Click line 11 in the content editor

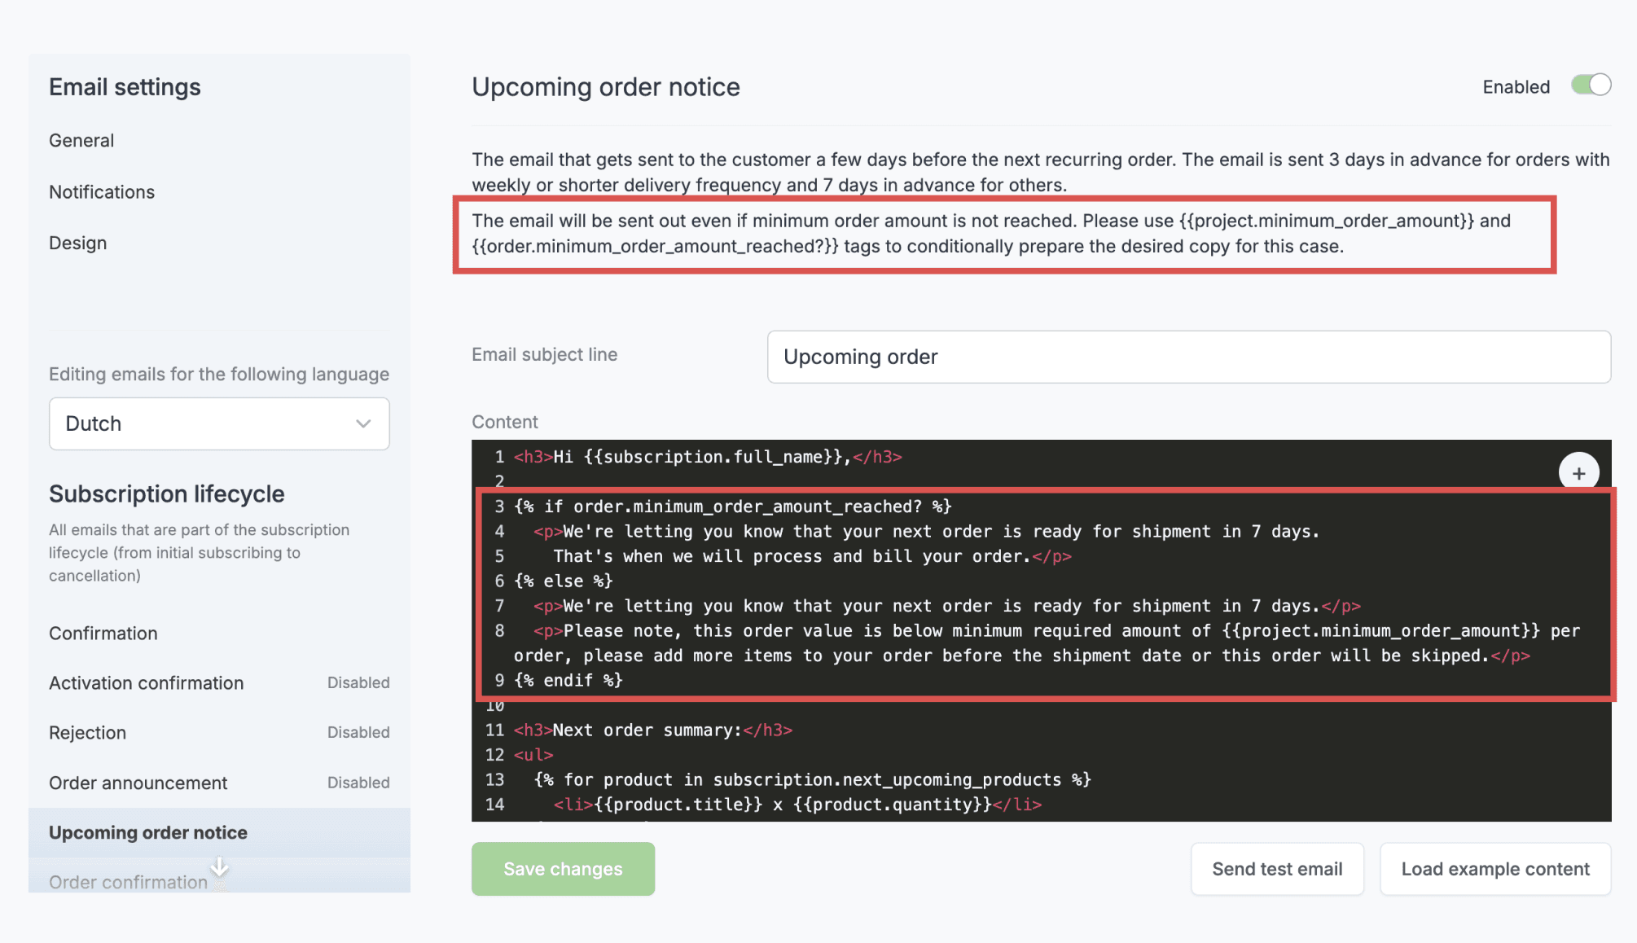(653, 730)
